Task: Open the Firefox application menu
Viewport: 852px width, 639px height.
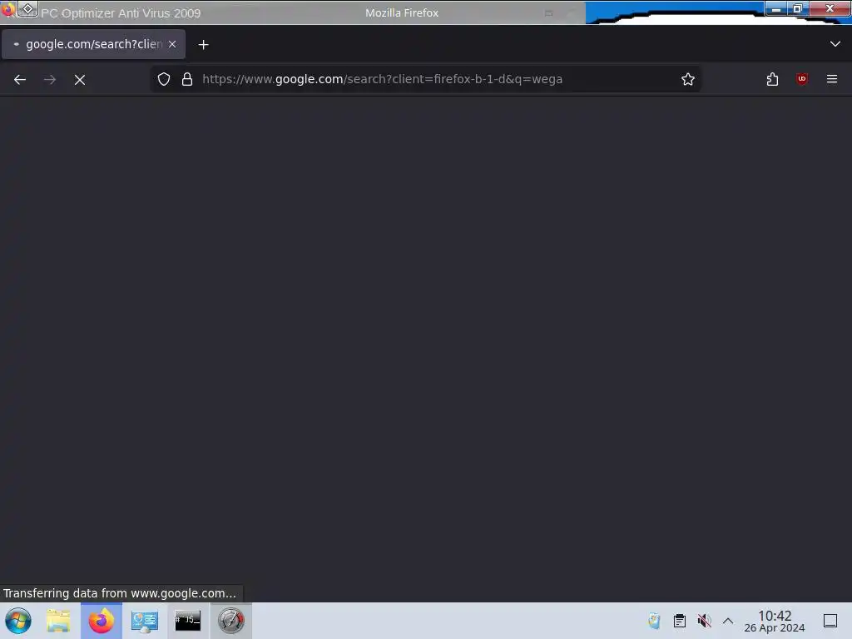Action: (x=832, y=79)
